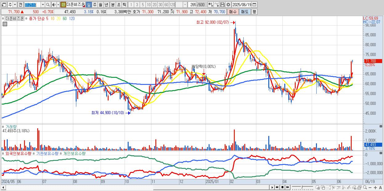Click the 3D bar chart icon
Image resolution: width=384 pixels, height=191 pixels.
[354, 187]
